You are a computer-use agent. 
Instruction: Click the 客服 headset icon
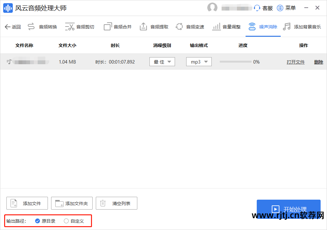coord(257,8)
